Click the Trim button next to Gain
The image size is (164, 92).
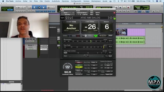(x=110, y=56)
